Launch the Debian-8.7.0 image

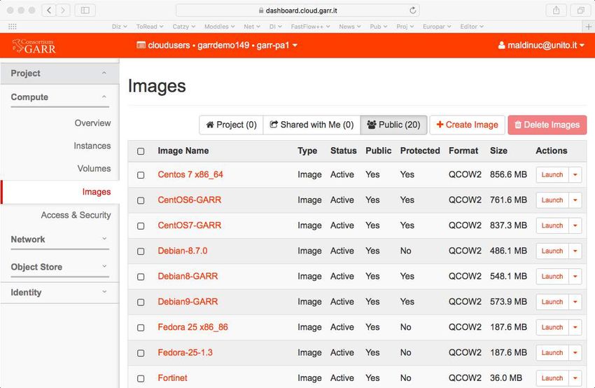click(552, 251)
